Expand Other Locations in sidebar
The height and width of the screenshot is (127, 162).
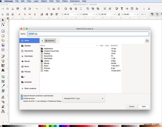[x=30, y=88]
